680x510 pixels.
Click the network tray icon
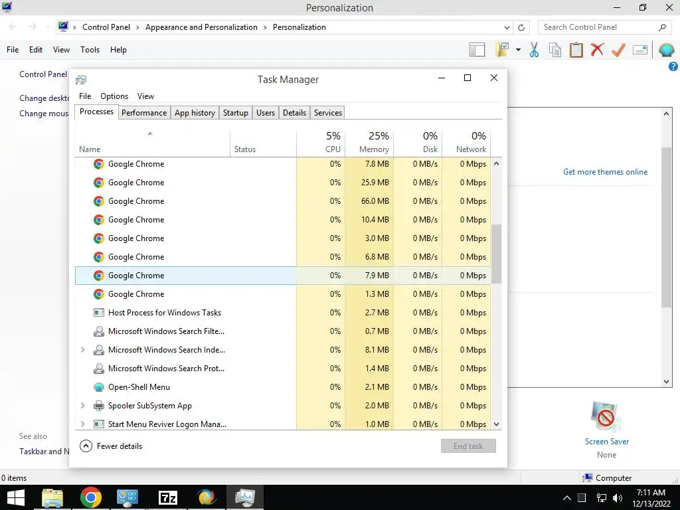[x=602, y=497]
